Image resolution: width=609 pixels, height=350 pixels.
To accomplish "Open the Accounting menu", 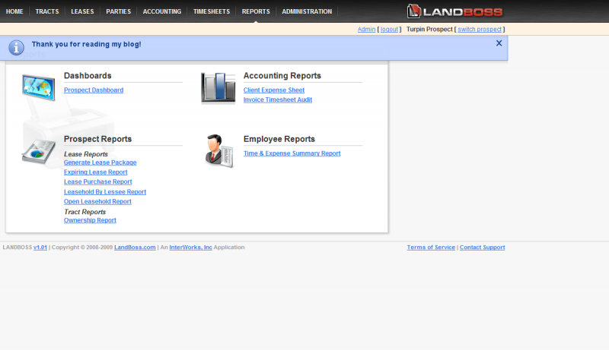I will (x=162, y=11).
